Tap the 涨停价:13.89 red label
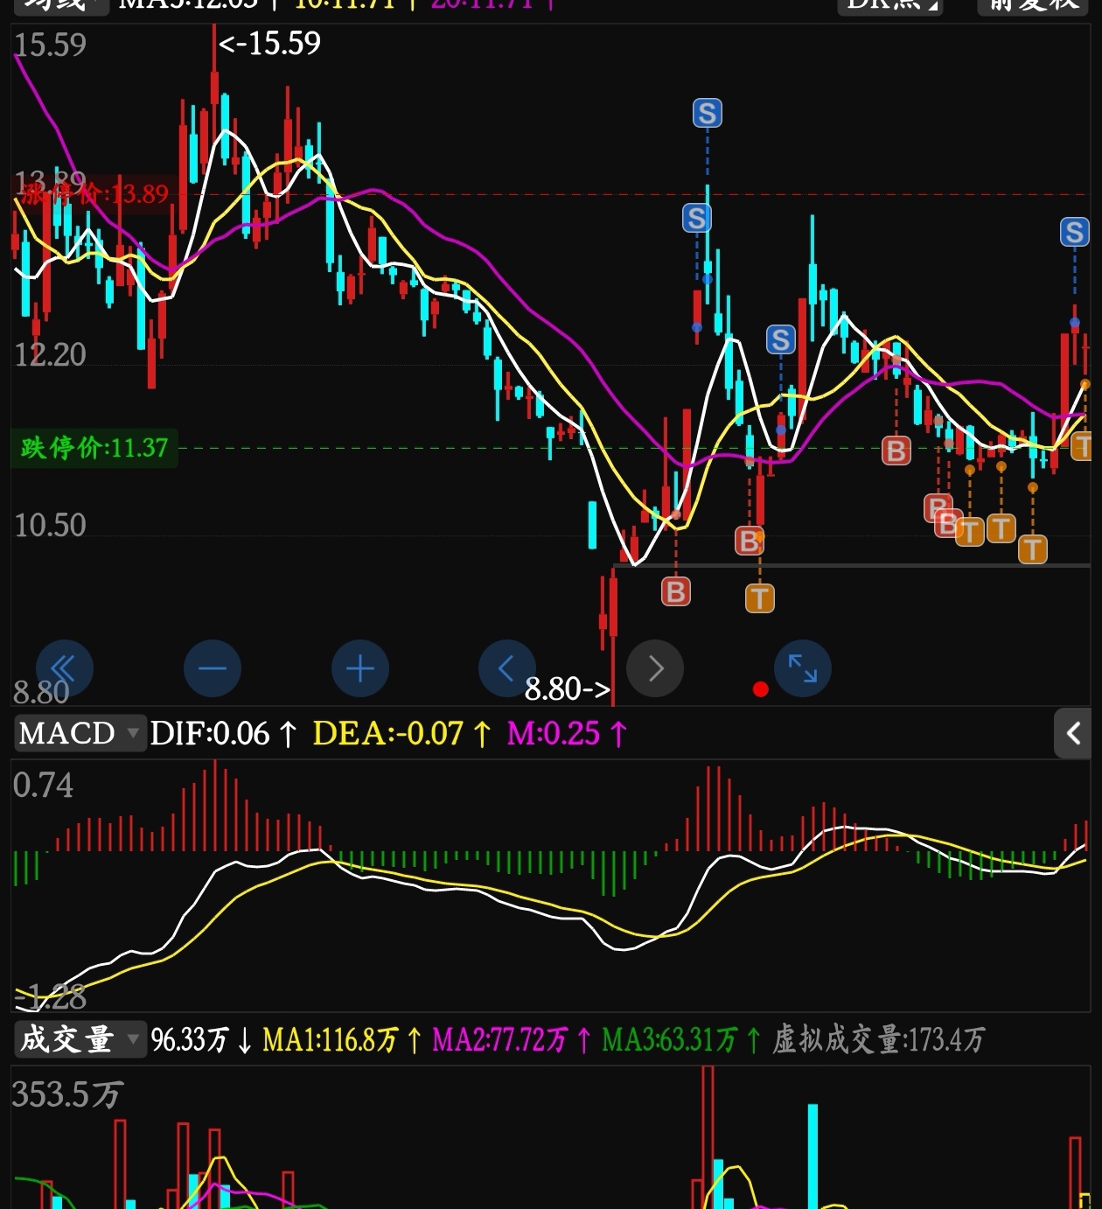This screenshot has width=1102, height=1209. (94, 193)
